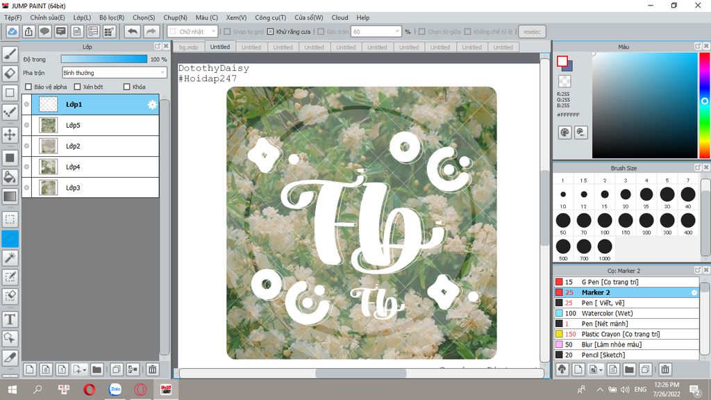711x400 pixels.
Task: Select Plastic Crayon brush
Action: point(627,334)
